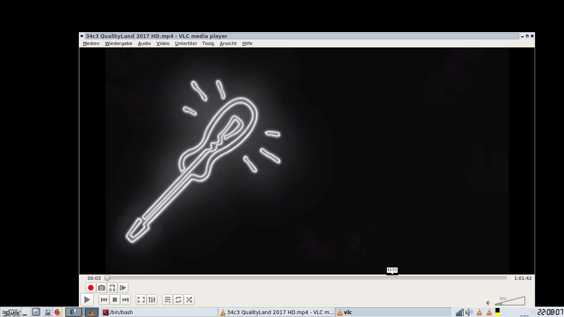The height and width of the screenshot is (317, 564).
Task: Activate the 34c3 QualityLand taskbar entry
Action: [x=277, y=312]
